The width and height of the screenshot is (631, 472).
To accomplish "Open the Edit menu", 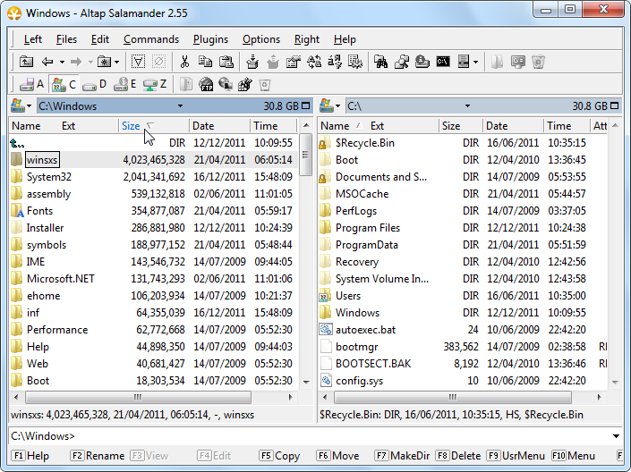I will point(100,39).
